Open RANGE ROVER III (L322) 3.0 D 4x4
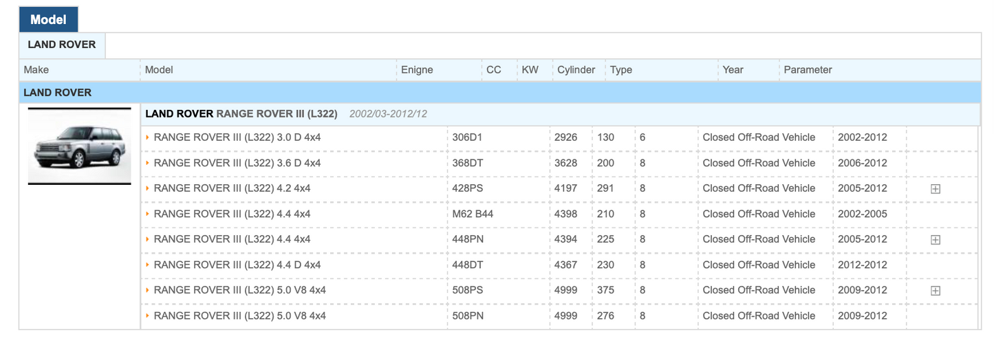Image resolution: width=994 pixels, height=345 pixels. 237,137
